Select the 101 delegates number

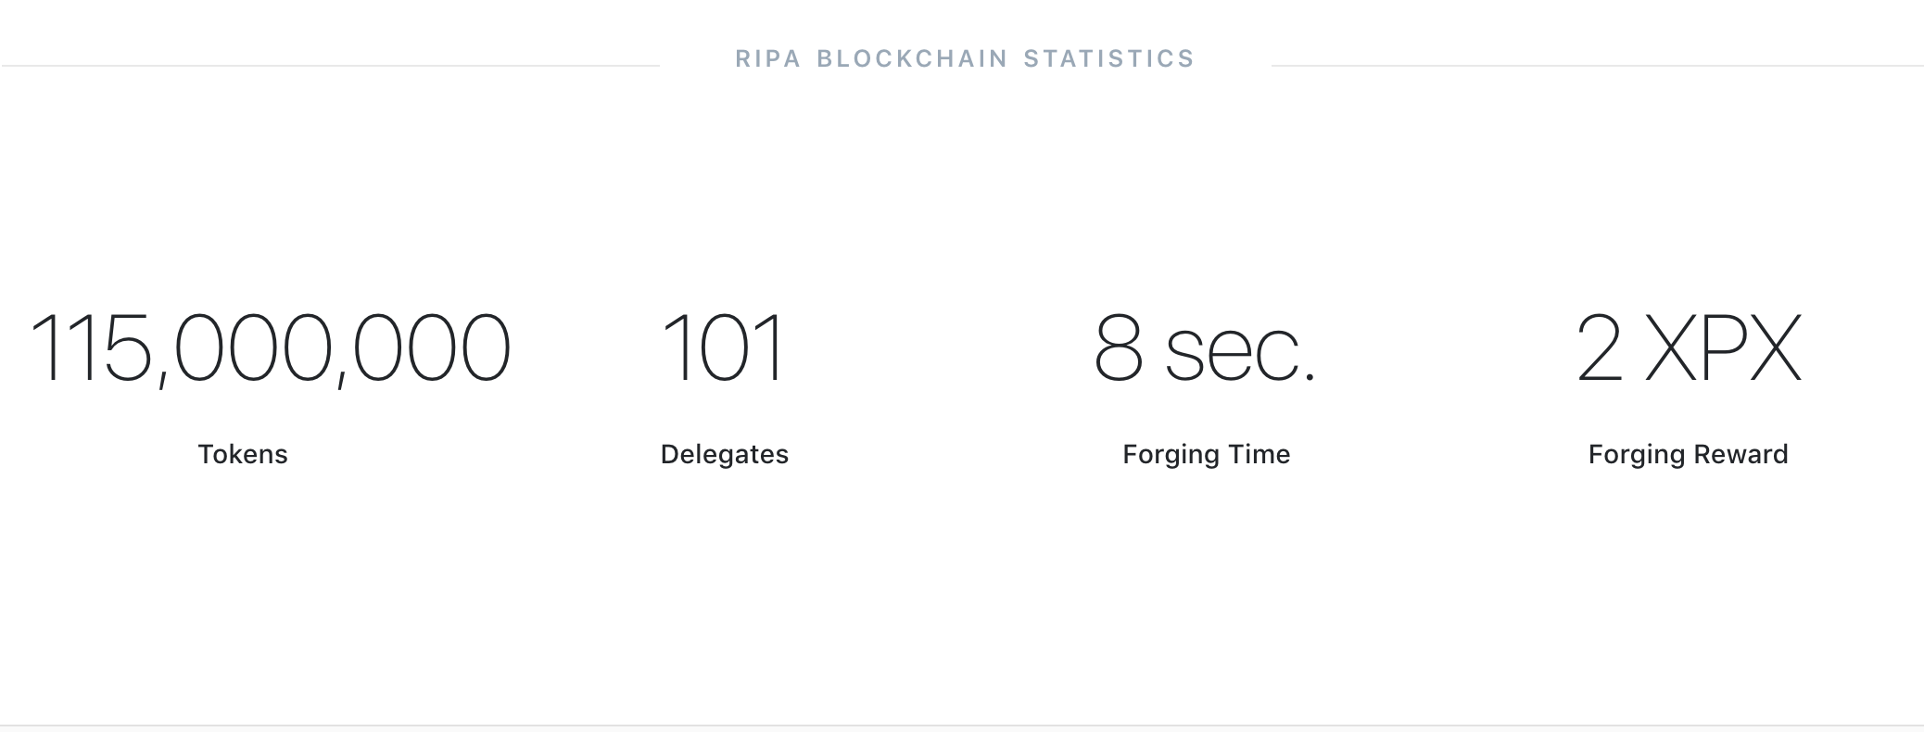(x=723, y=348)
